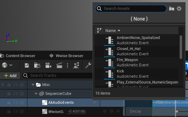Click the WwiseGameParameter value slider field
The width and height of the screenshot is (188, 117).
tap(77, 111)
